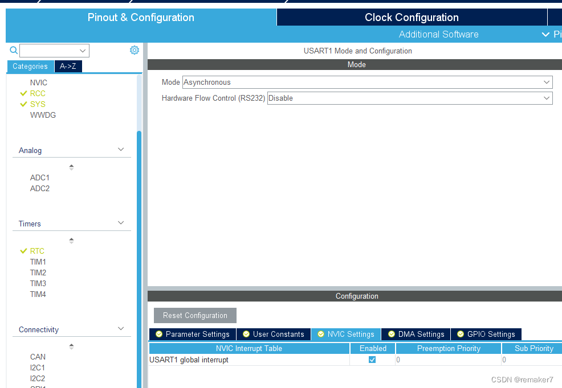
Task: Select RTC under Timers
Action: 37,251
